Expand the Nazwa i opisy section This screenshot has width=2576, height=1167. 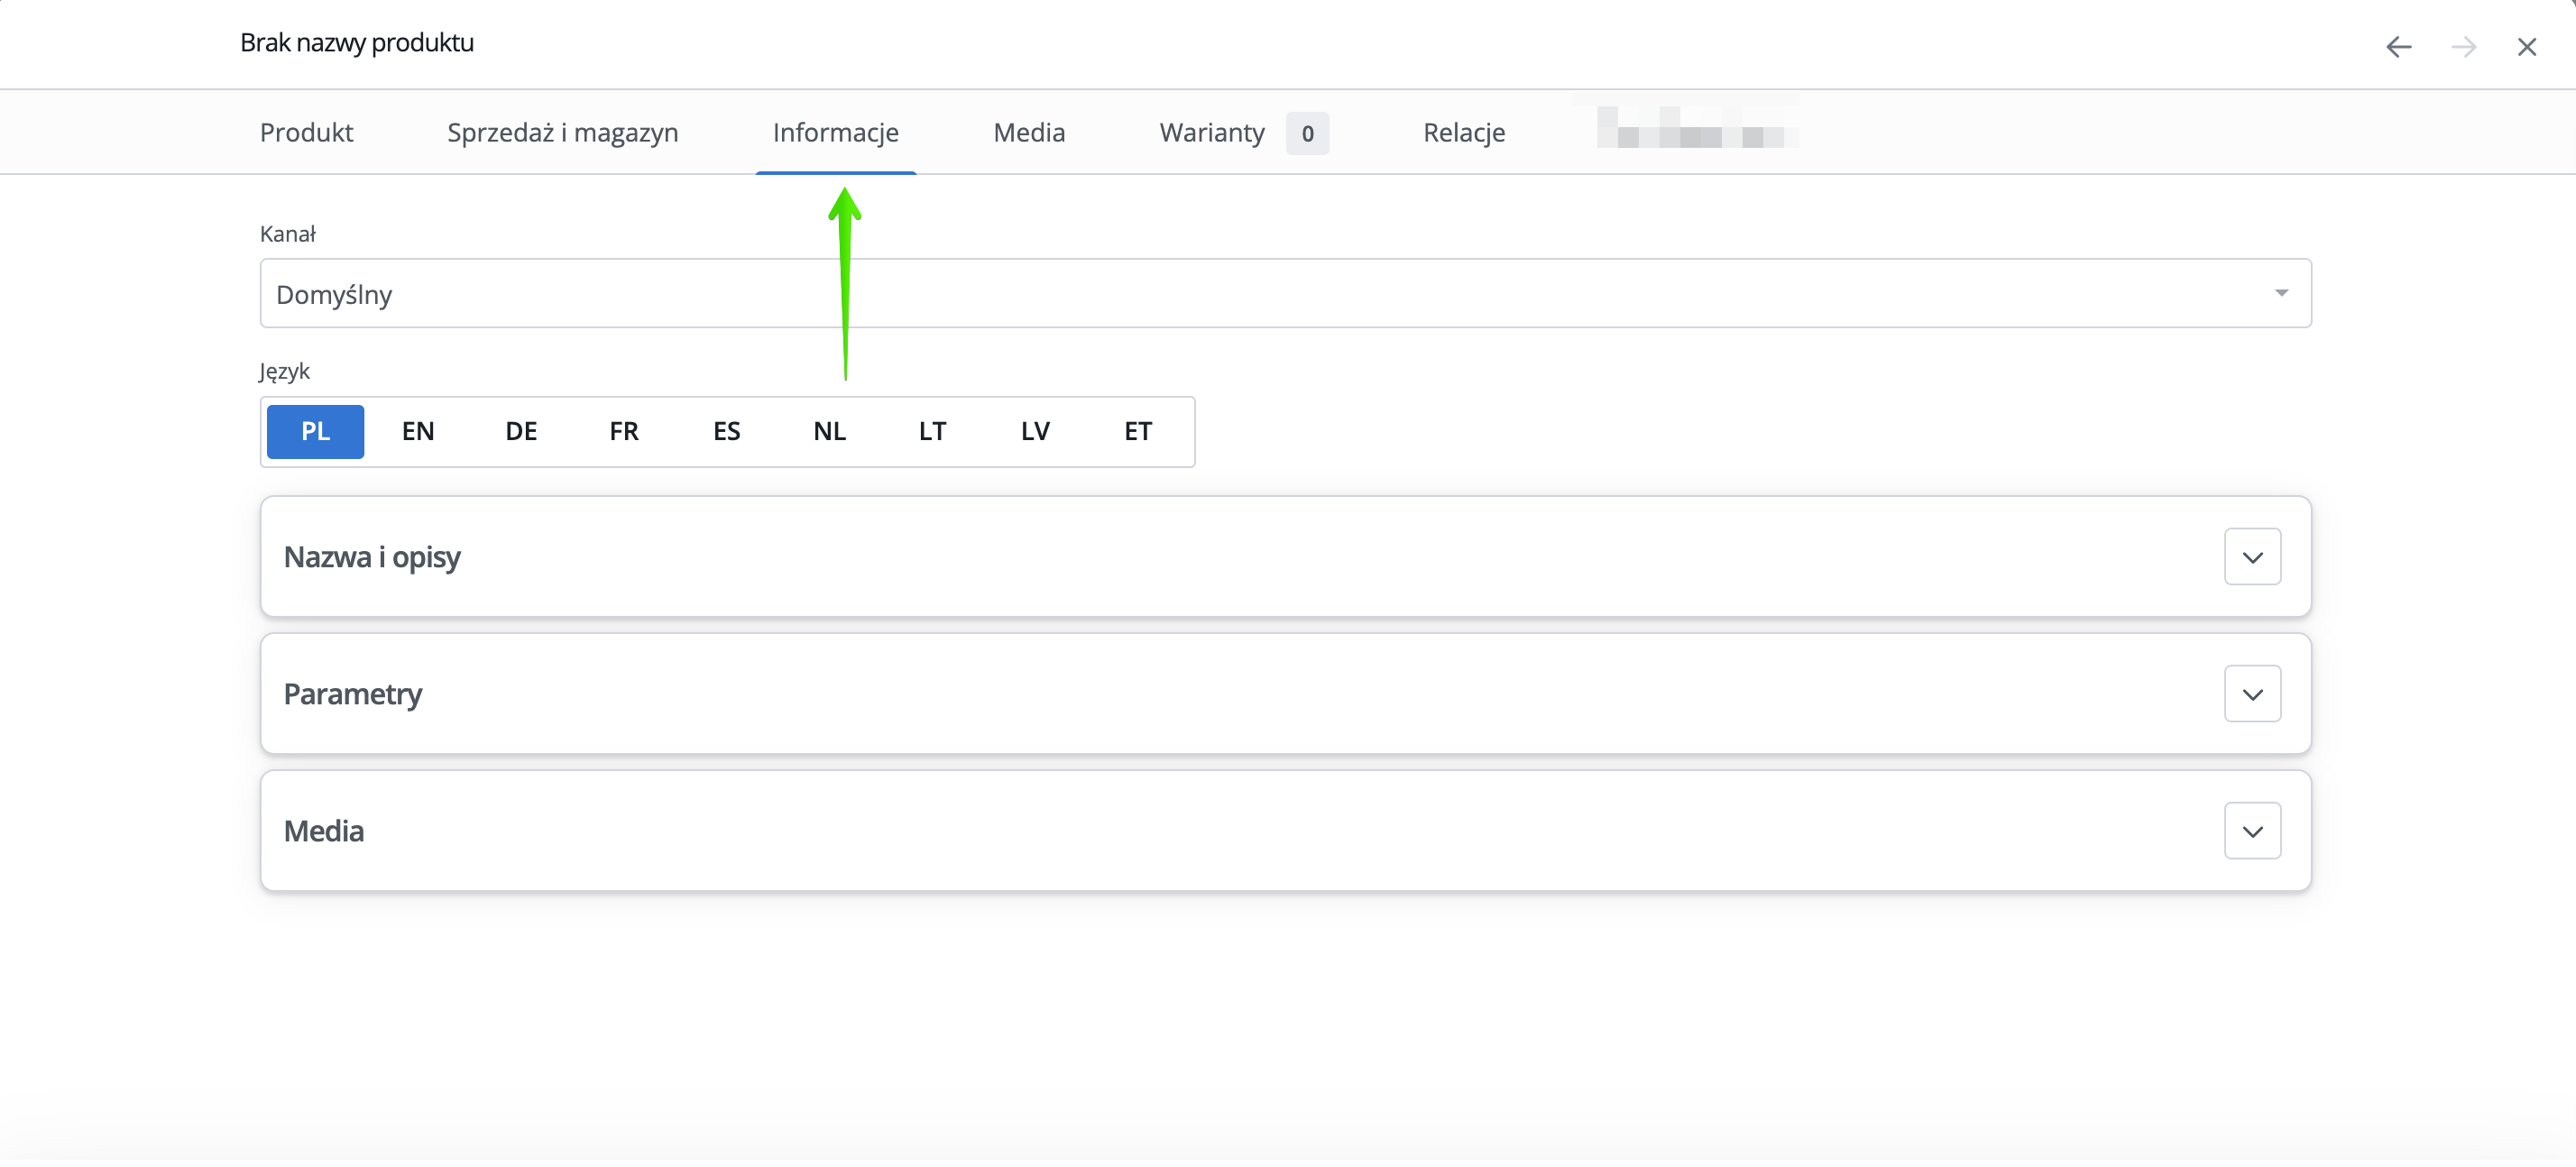pos(2251,558)
